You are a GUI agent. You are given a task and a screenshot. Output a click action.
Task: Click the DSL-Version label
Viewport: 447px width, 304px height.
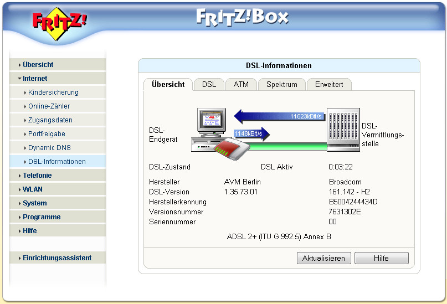[x=169, y=192]
